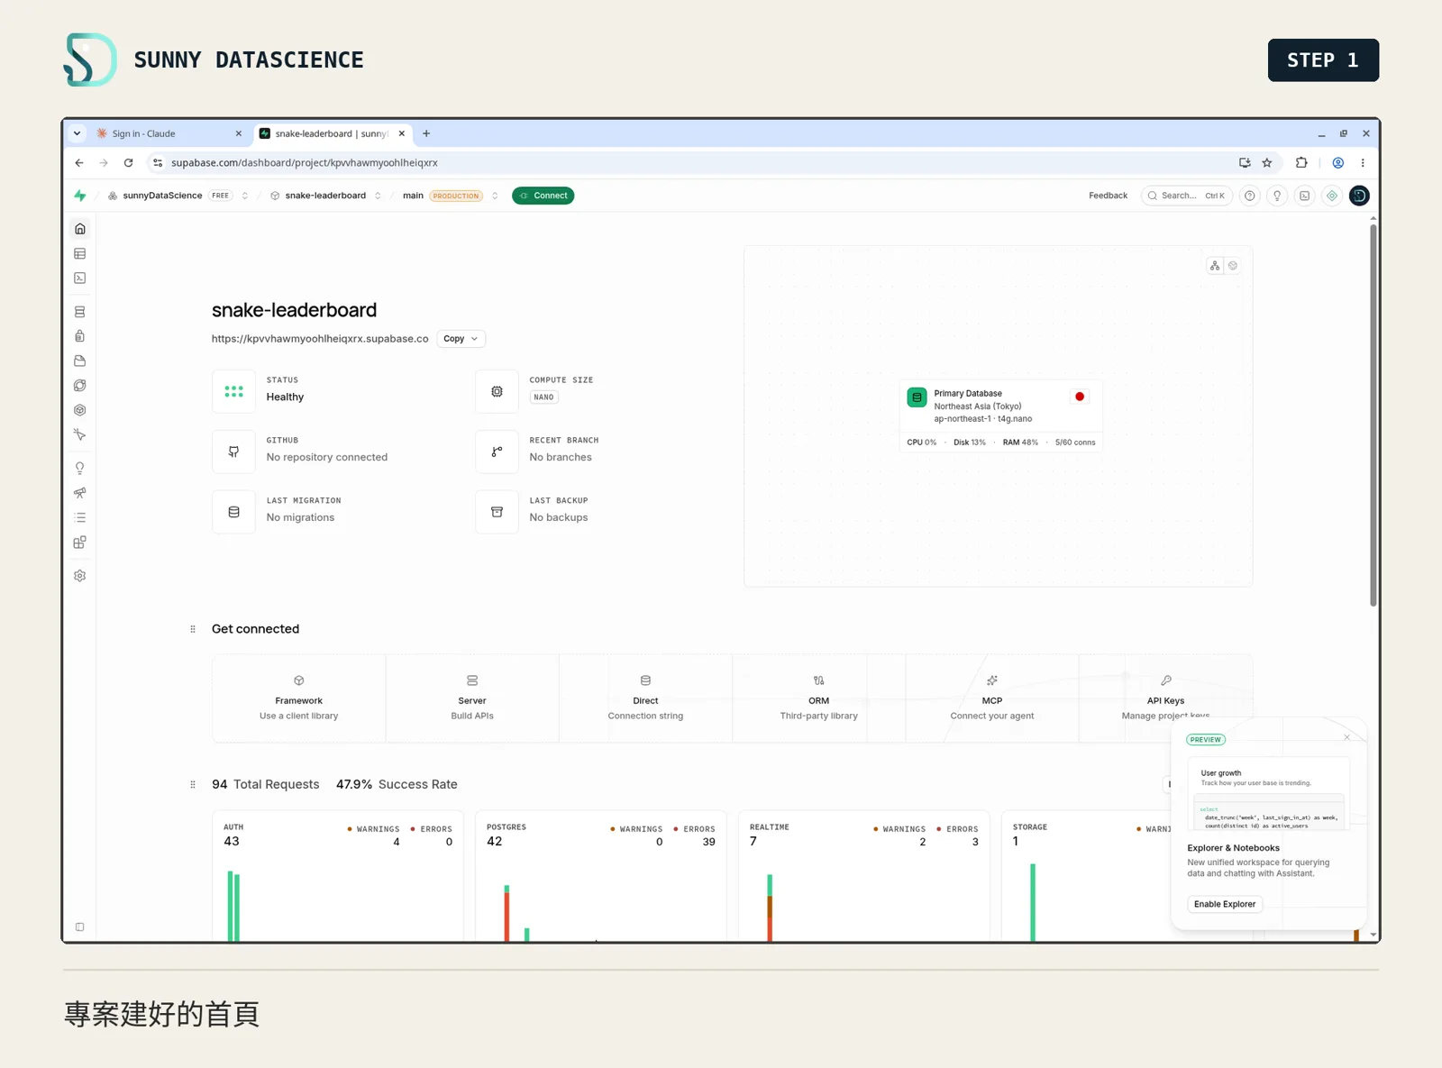Open Project Home in the sidebar
Image resolution: width=1442 pixels, height=1068 pixels.
click(x=79, y=229)
